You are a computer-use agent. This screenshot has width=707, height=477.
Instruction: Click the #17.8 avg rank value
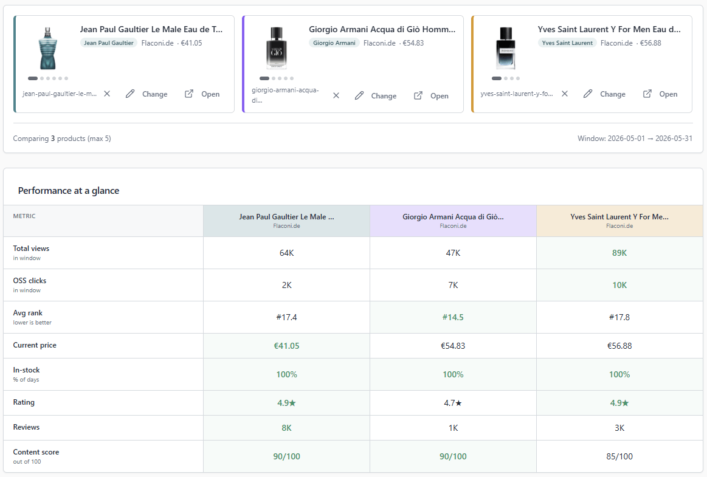tap(619, 317)
